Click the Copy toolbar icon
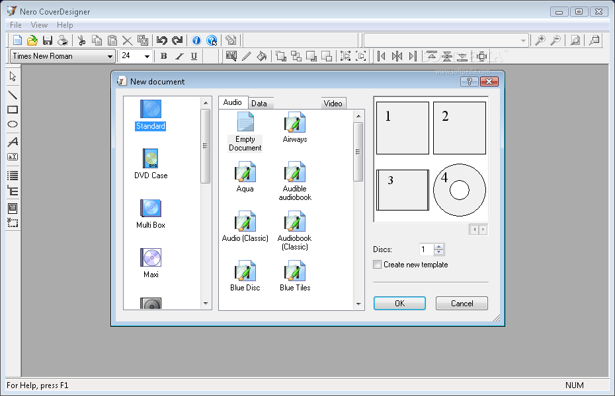This screenshot has height=396, width=615. 97,40
